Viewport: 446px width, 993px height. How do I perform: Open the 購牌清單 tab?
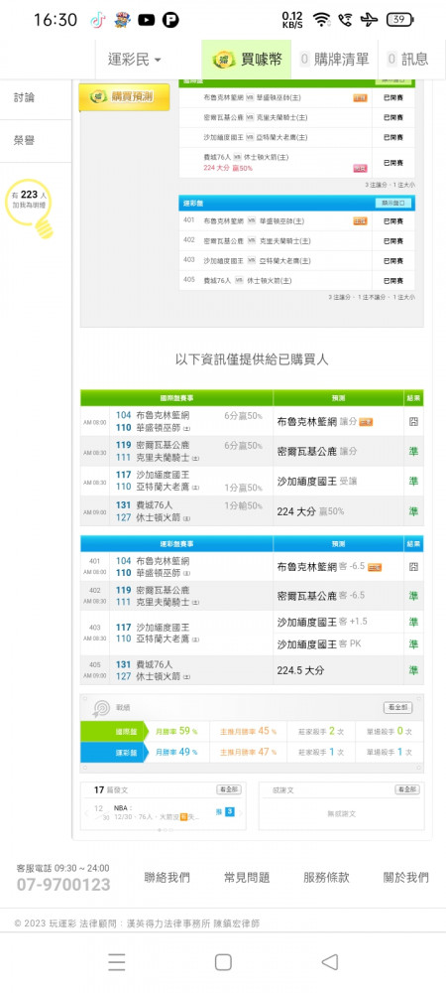[x=334, y=60]
